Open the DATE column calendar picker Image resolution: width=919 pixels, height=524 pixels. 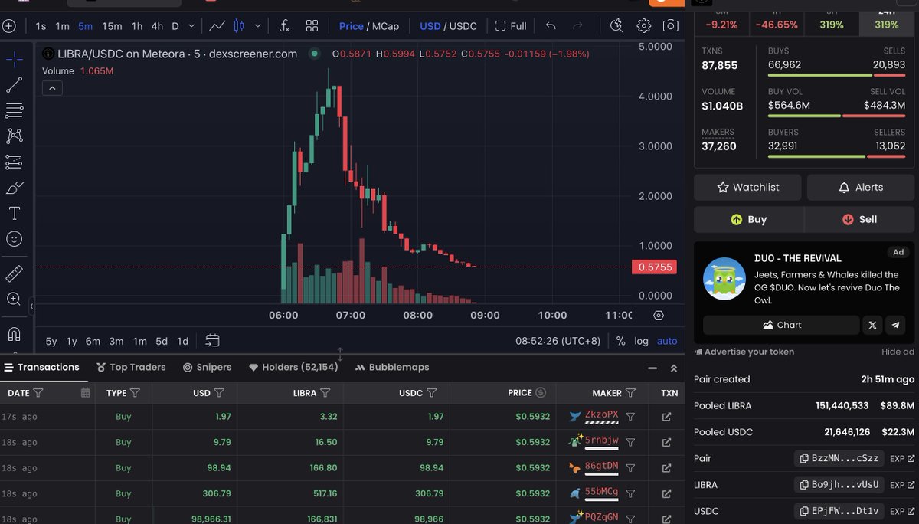[86, 393]
